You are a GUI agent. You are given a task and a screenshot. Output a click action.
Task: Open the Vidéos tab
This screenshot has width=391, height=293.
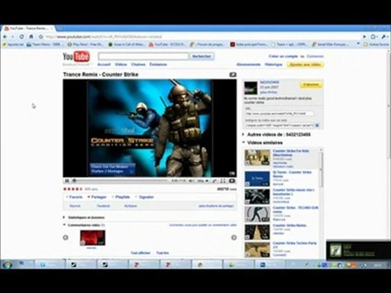coord(121,64)
